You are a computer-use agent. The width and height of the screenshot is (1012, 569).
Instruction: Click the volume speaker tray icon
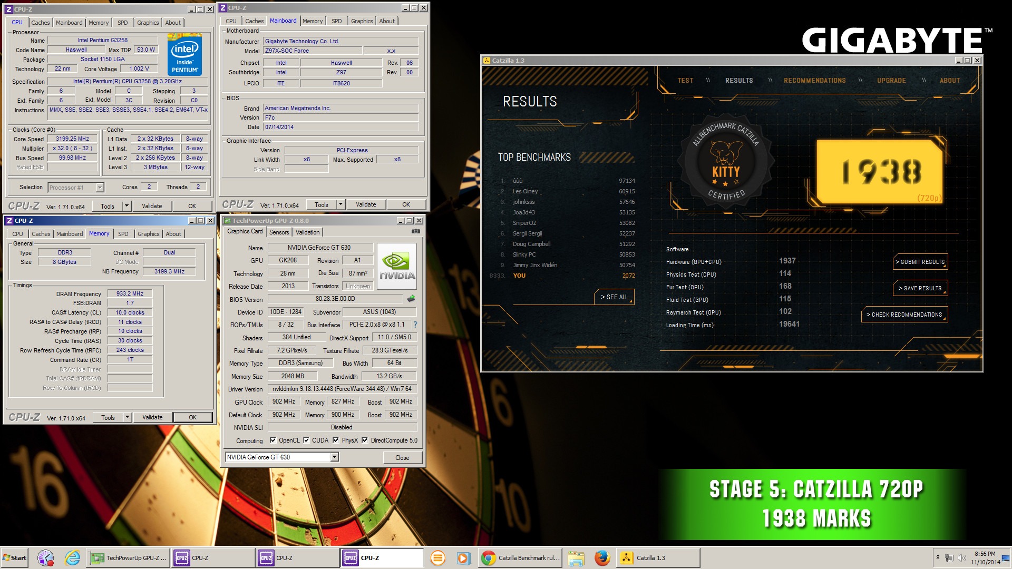click(961, 557)
